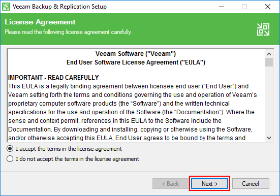Viewport: 280px width, 196px height.
Task: Click the "IMPORTANT - READ CAREFULLY" heading
Action: tap(53, 78)
